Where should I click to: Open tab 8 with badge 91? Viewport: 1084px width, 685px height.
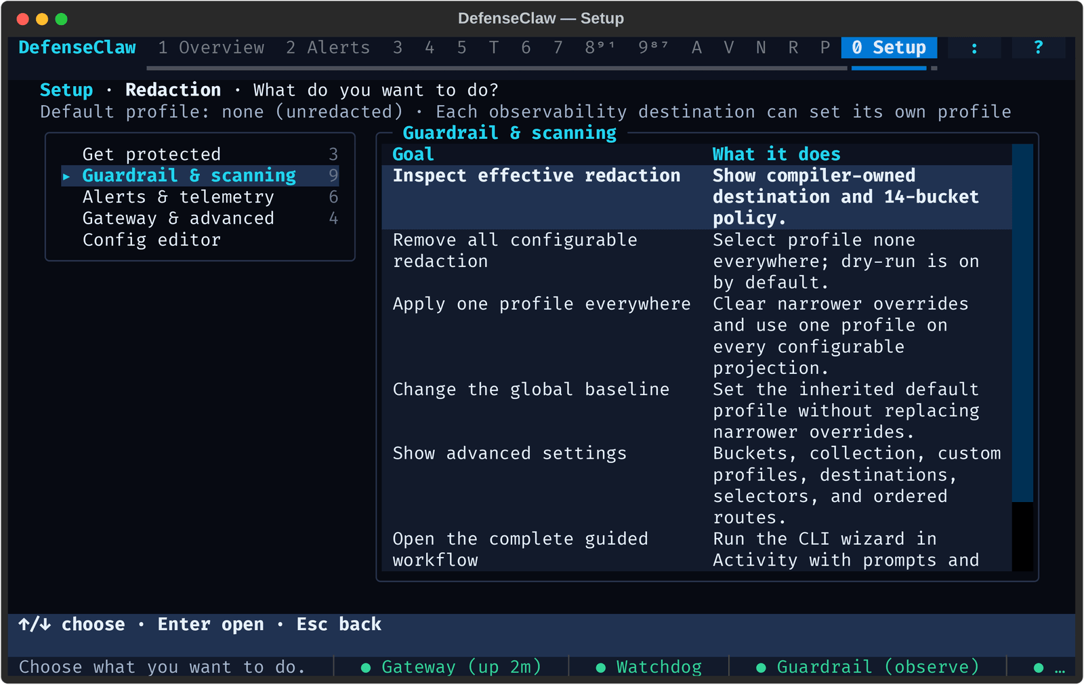point(600,47)
